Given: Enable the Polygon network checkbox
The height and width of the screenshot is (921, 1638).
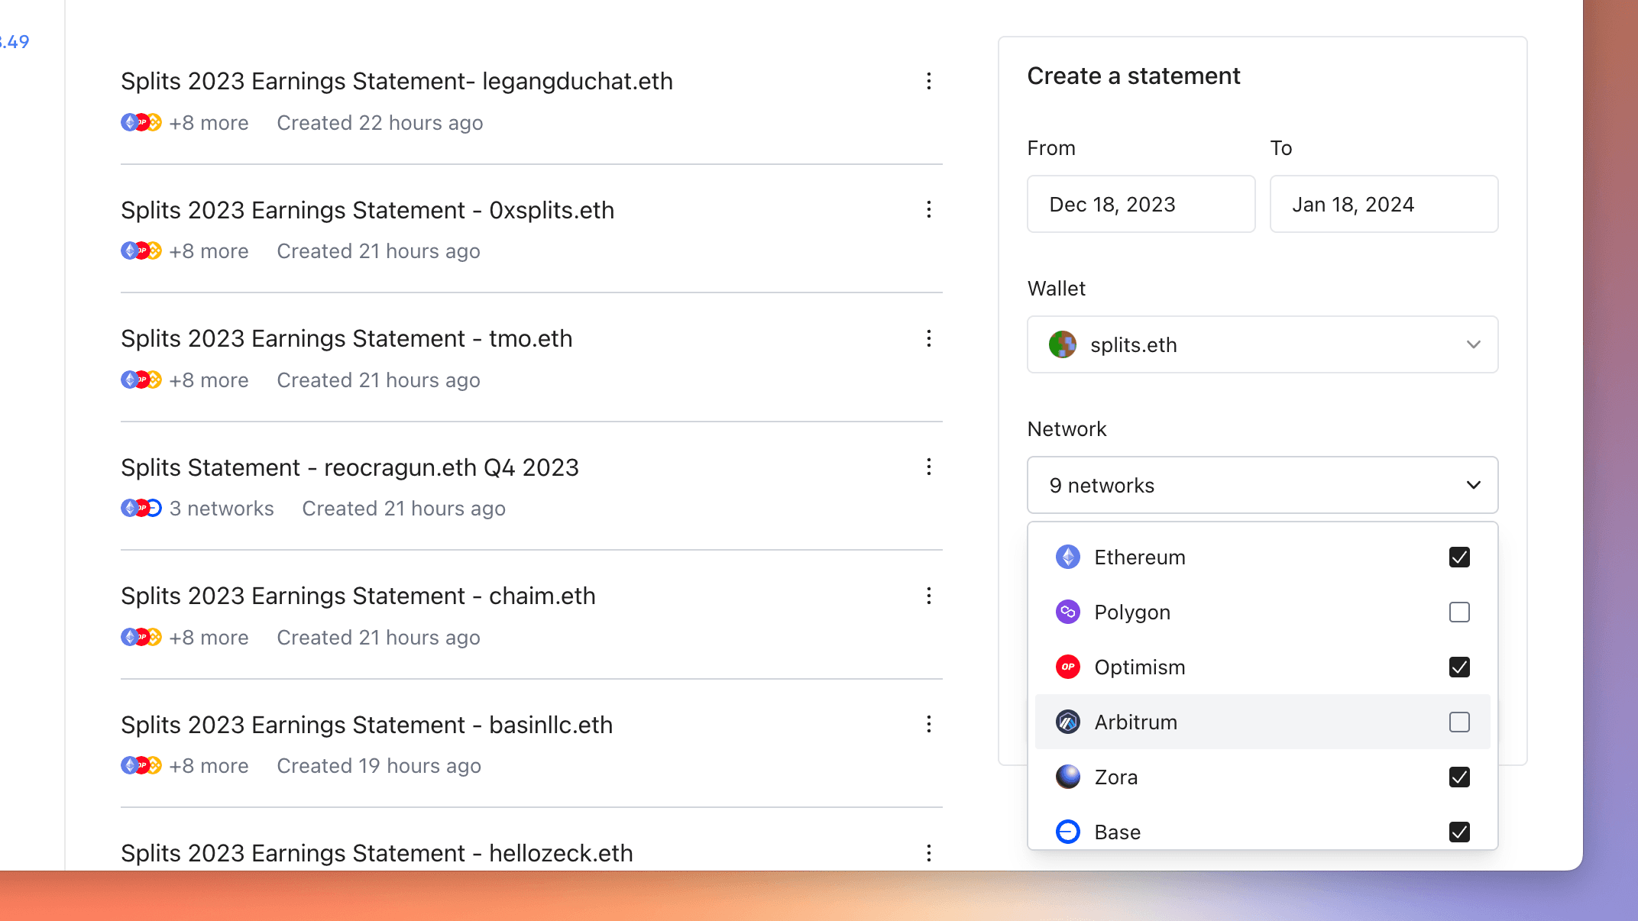Looking at the screenshot, I should [x=1460, y=612].
